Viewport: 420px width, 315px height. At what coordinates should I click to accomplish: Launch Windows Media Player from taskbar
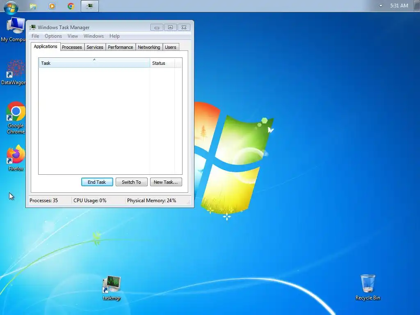[52, 6]
